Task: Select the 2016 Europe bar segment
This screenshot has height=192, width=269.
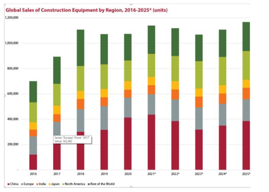Action: point(33,145)
